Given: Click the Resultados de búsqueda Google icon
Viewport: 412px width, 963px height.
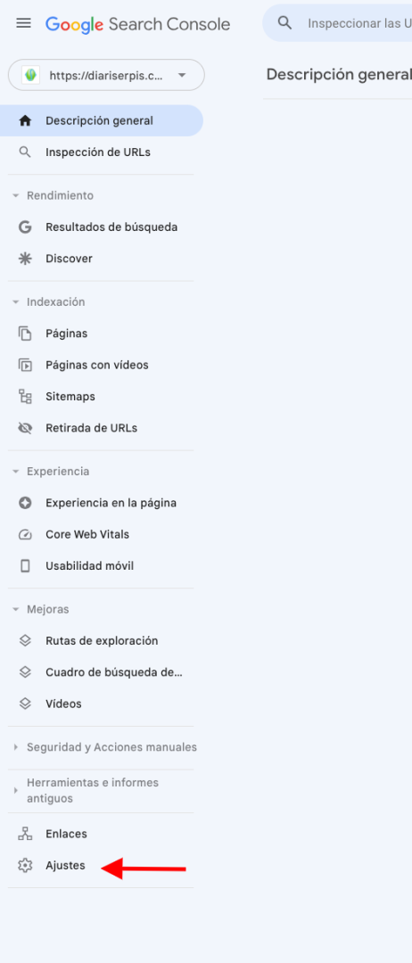Looking at the screenshot, I should tap(25, 227).
